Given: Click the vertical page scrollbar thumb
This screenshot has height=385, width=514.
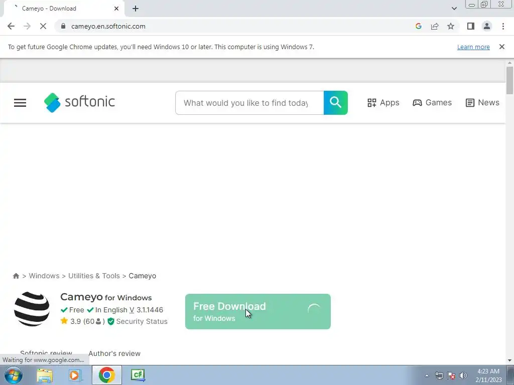Looking at the screenshot, I should pos(509,80).
